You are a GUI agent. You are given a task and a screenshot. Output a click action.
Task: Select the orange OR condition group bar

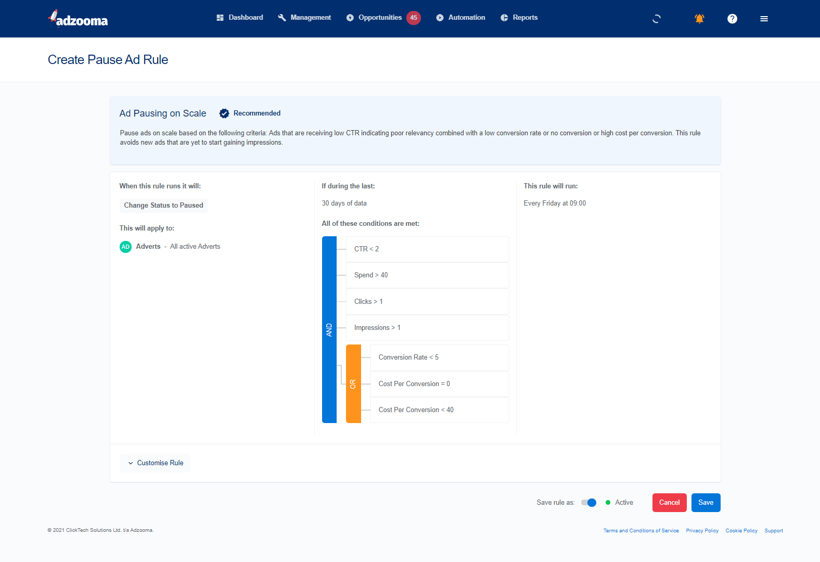coord(353,384)
